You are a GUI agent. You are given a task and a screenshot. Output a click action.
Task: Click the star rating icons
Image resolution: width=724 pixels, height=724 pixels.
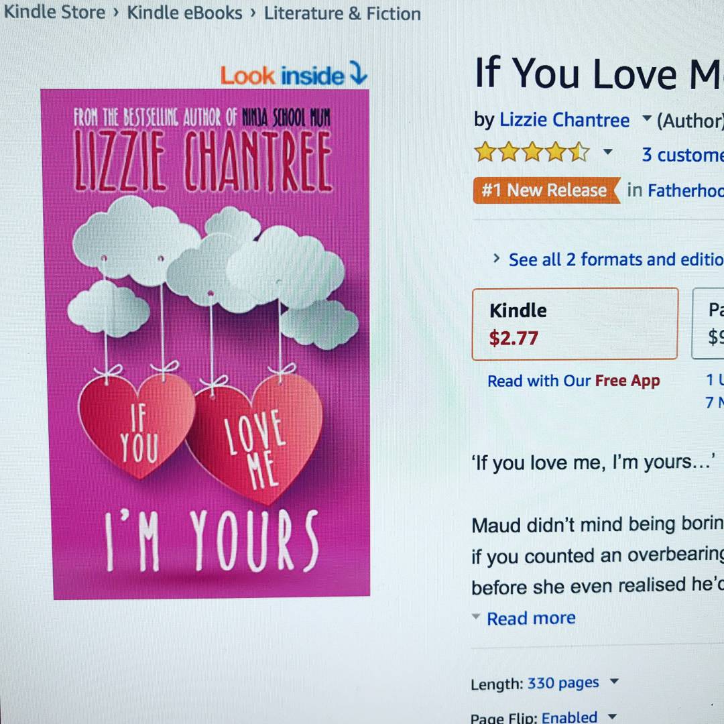pos(532,152)
